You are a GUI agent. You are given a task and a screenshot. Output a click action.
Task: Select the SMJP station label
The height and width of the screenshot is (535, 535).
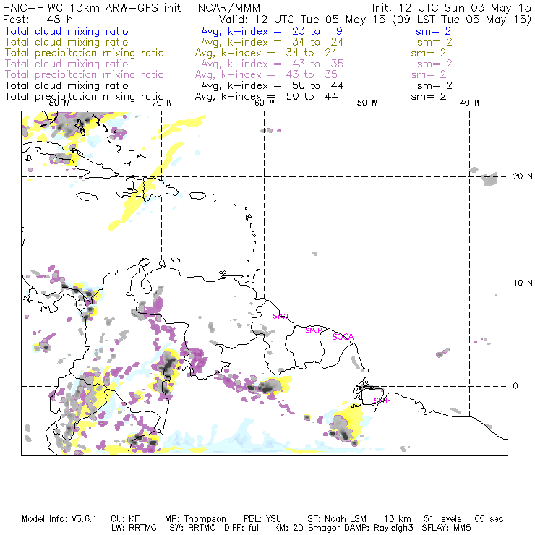click(313, 330)
